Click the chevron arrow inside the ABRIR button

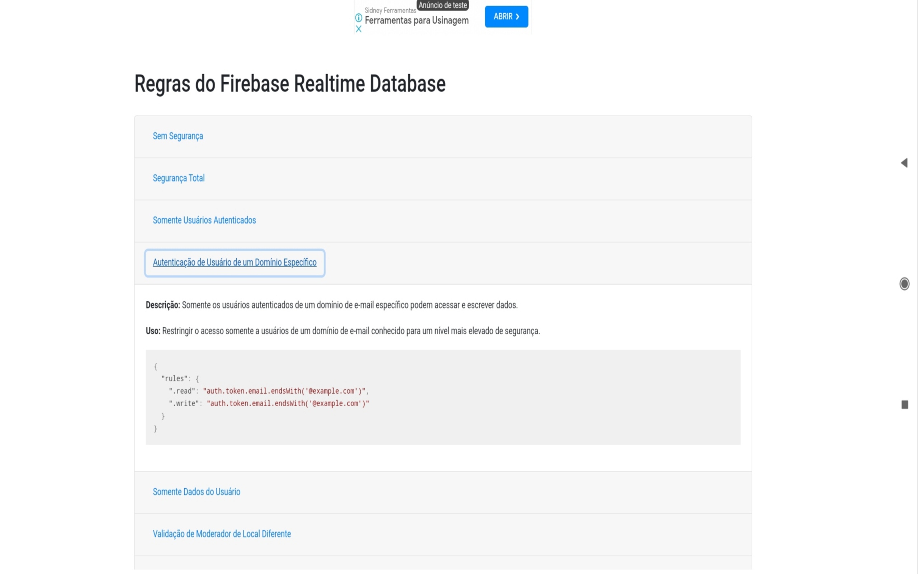517,17
